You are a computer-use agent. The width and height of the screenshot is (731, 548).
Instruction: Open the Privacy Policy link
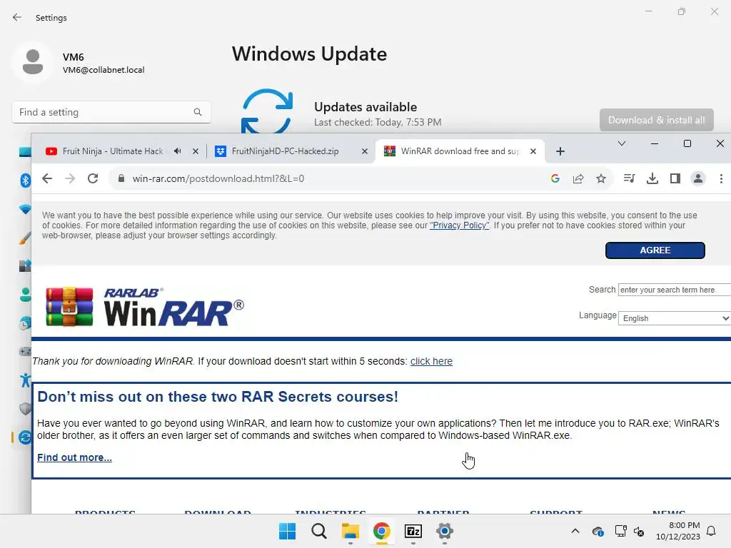(459, 225)
